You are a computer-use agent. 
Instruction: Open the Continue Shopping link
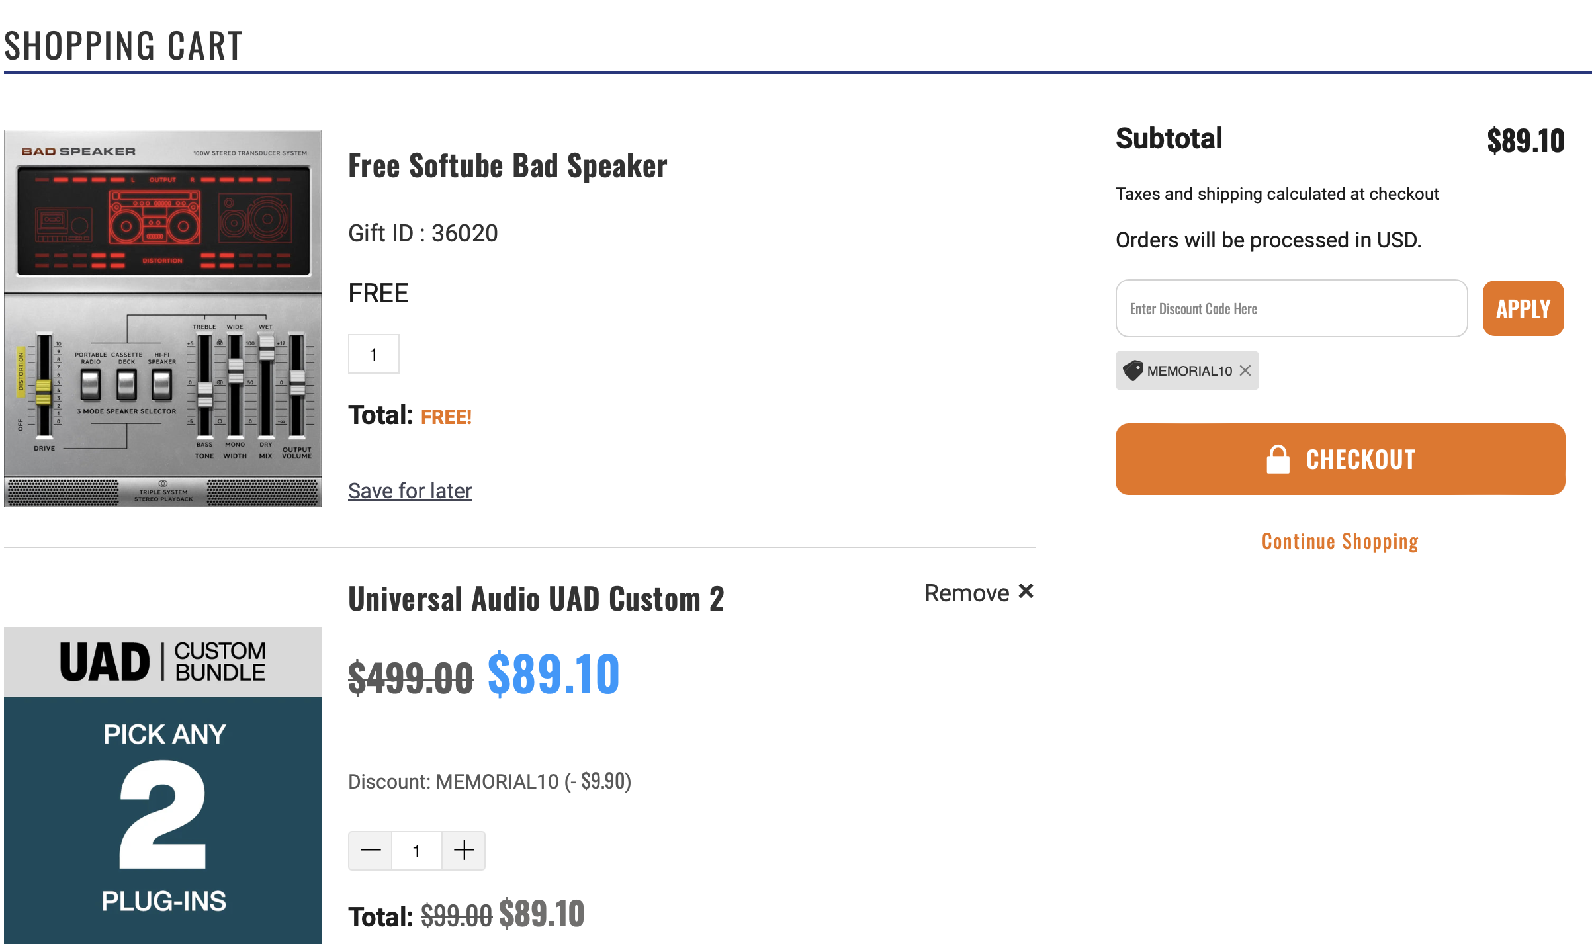click(1340, 542)
